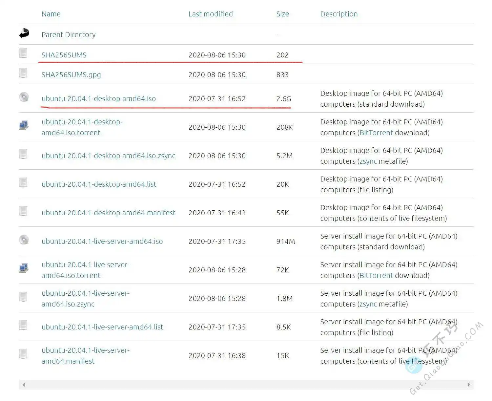Click the computer icon for live-server-amd64.iso.torrent

pyautogui.click(x=24, y=268)
